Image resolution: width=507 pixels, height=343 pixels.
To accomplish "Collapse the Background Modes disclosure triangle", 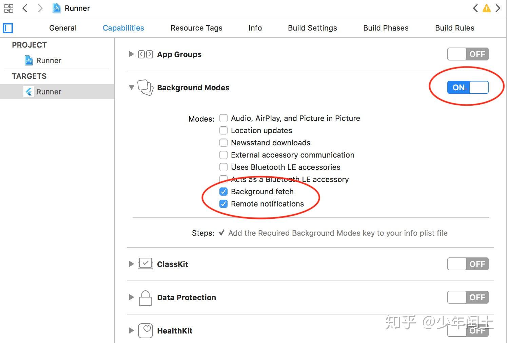I will coord(131,87).
